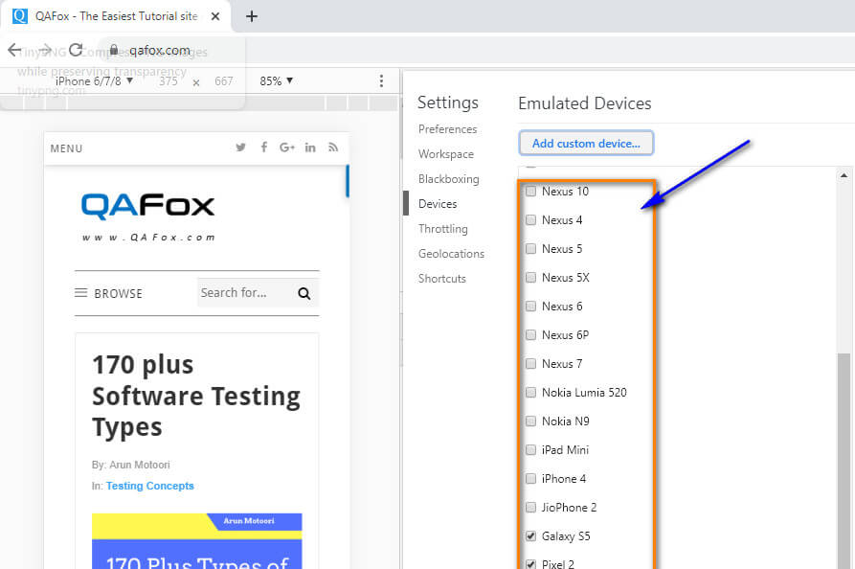Open the Google Plus icon on QAFox

coord(287,148)
